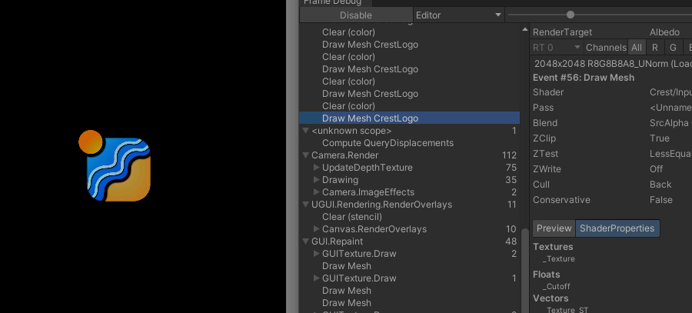Click the event list scrollbar thumb

click(524, 270)
